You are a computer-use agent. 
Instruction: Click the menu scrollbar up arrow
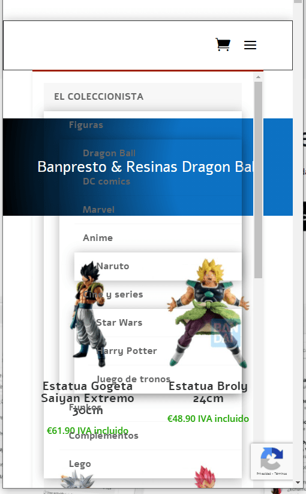coord(258,77)
